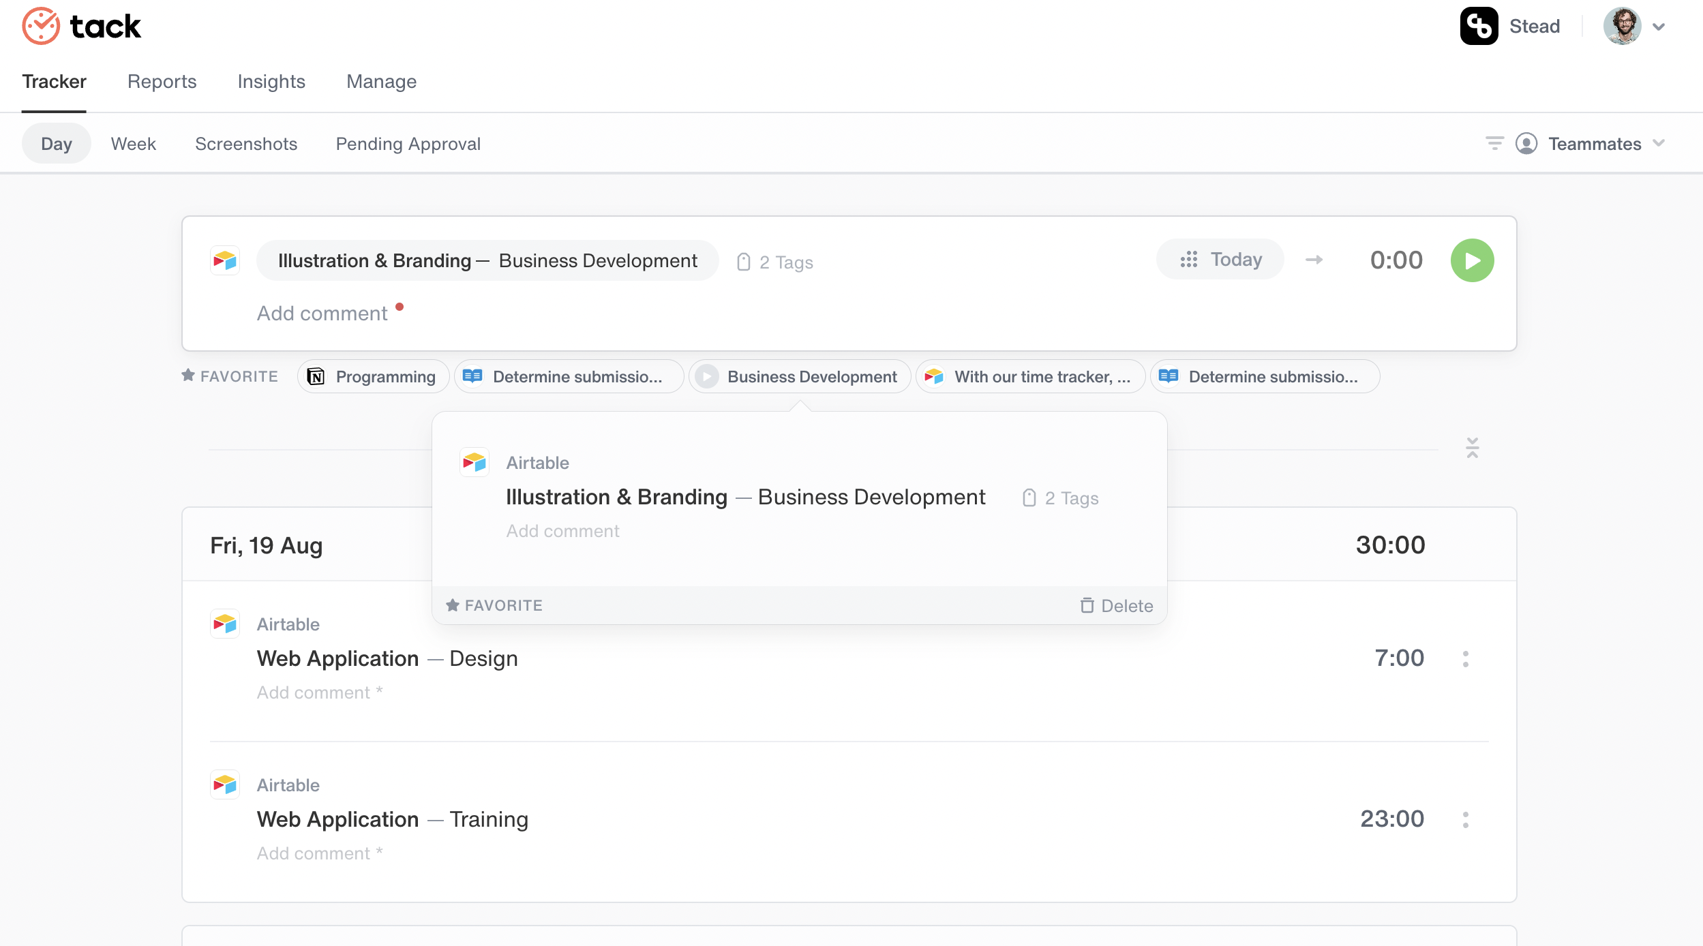Screen dimensions: 1703x946
Task: Switch to the Tracker tab
Action: [54, 82]
